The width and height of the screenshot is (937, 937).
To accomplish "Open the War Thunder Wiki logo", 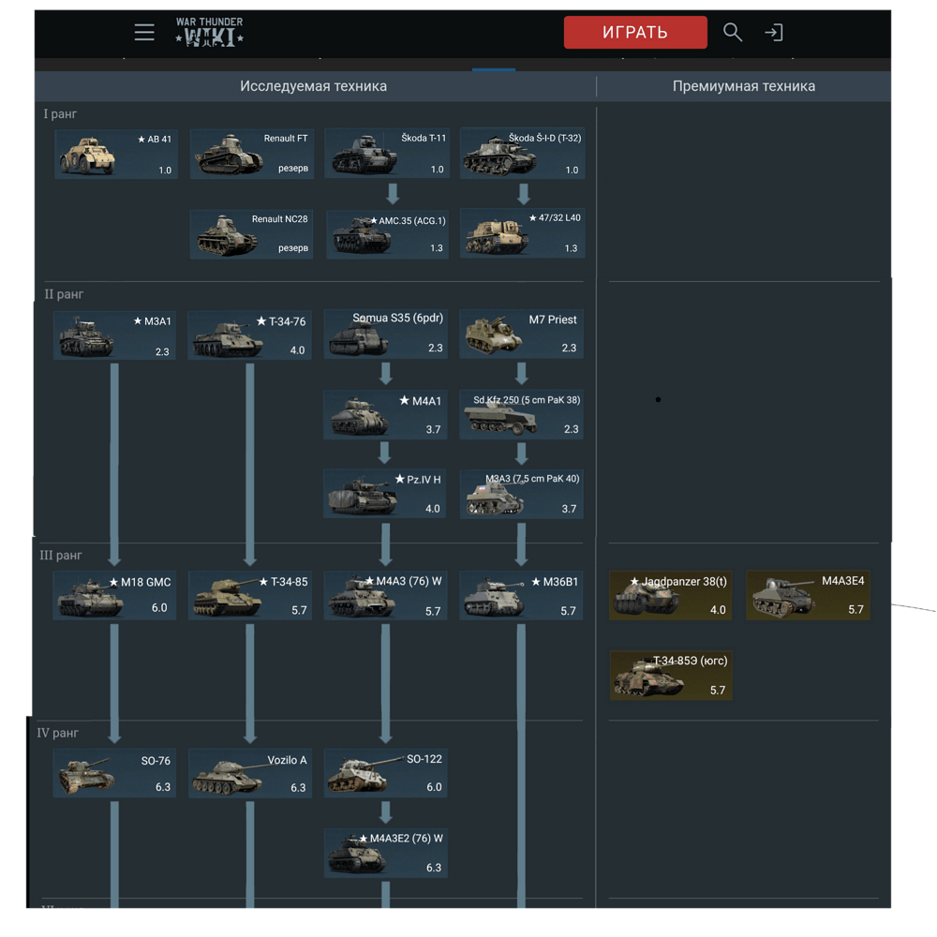I will pos(209,32).
